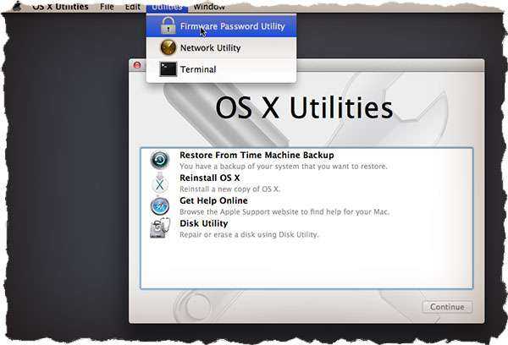
Task: Choose Network Utility from the menu
Action: (221, 48)
